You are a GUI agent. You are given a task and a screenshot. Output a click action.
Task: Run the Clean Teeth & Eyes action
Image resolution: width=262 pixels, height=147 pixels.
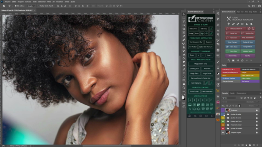[250, 75]
